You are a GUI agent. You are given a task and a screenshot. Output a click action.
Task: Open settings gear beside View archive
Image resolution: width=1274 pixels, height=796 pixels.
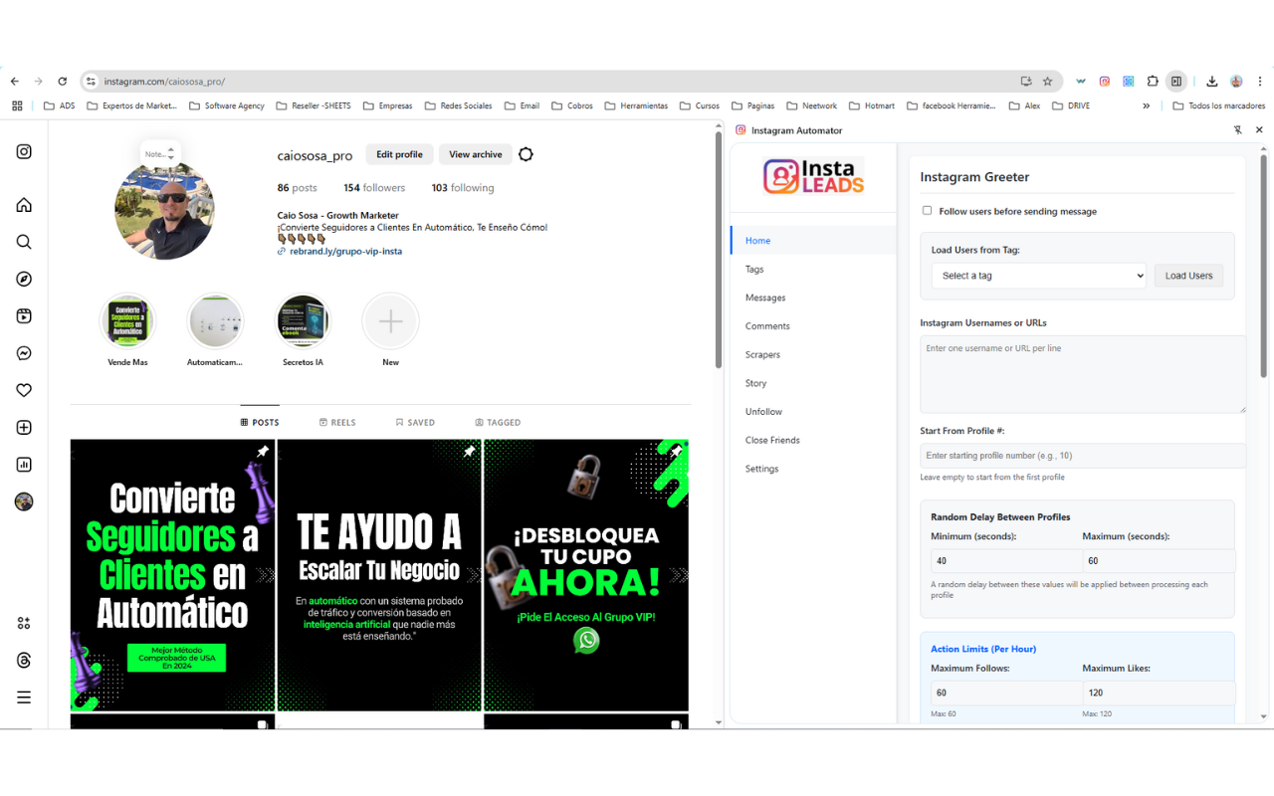point(526,154)
